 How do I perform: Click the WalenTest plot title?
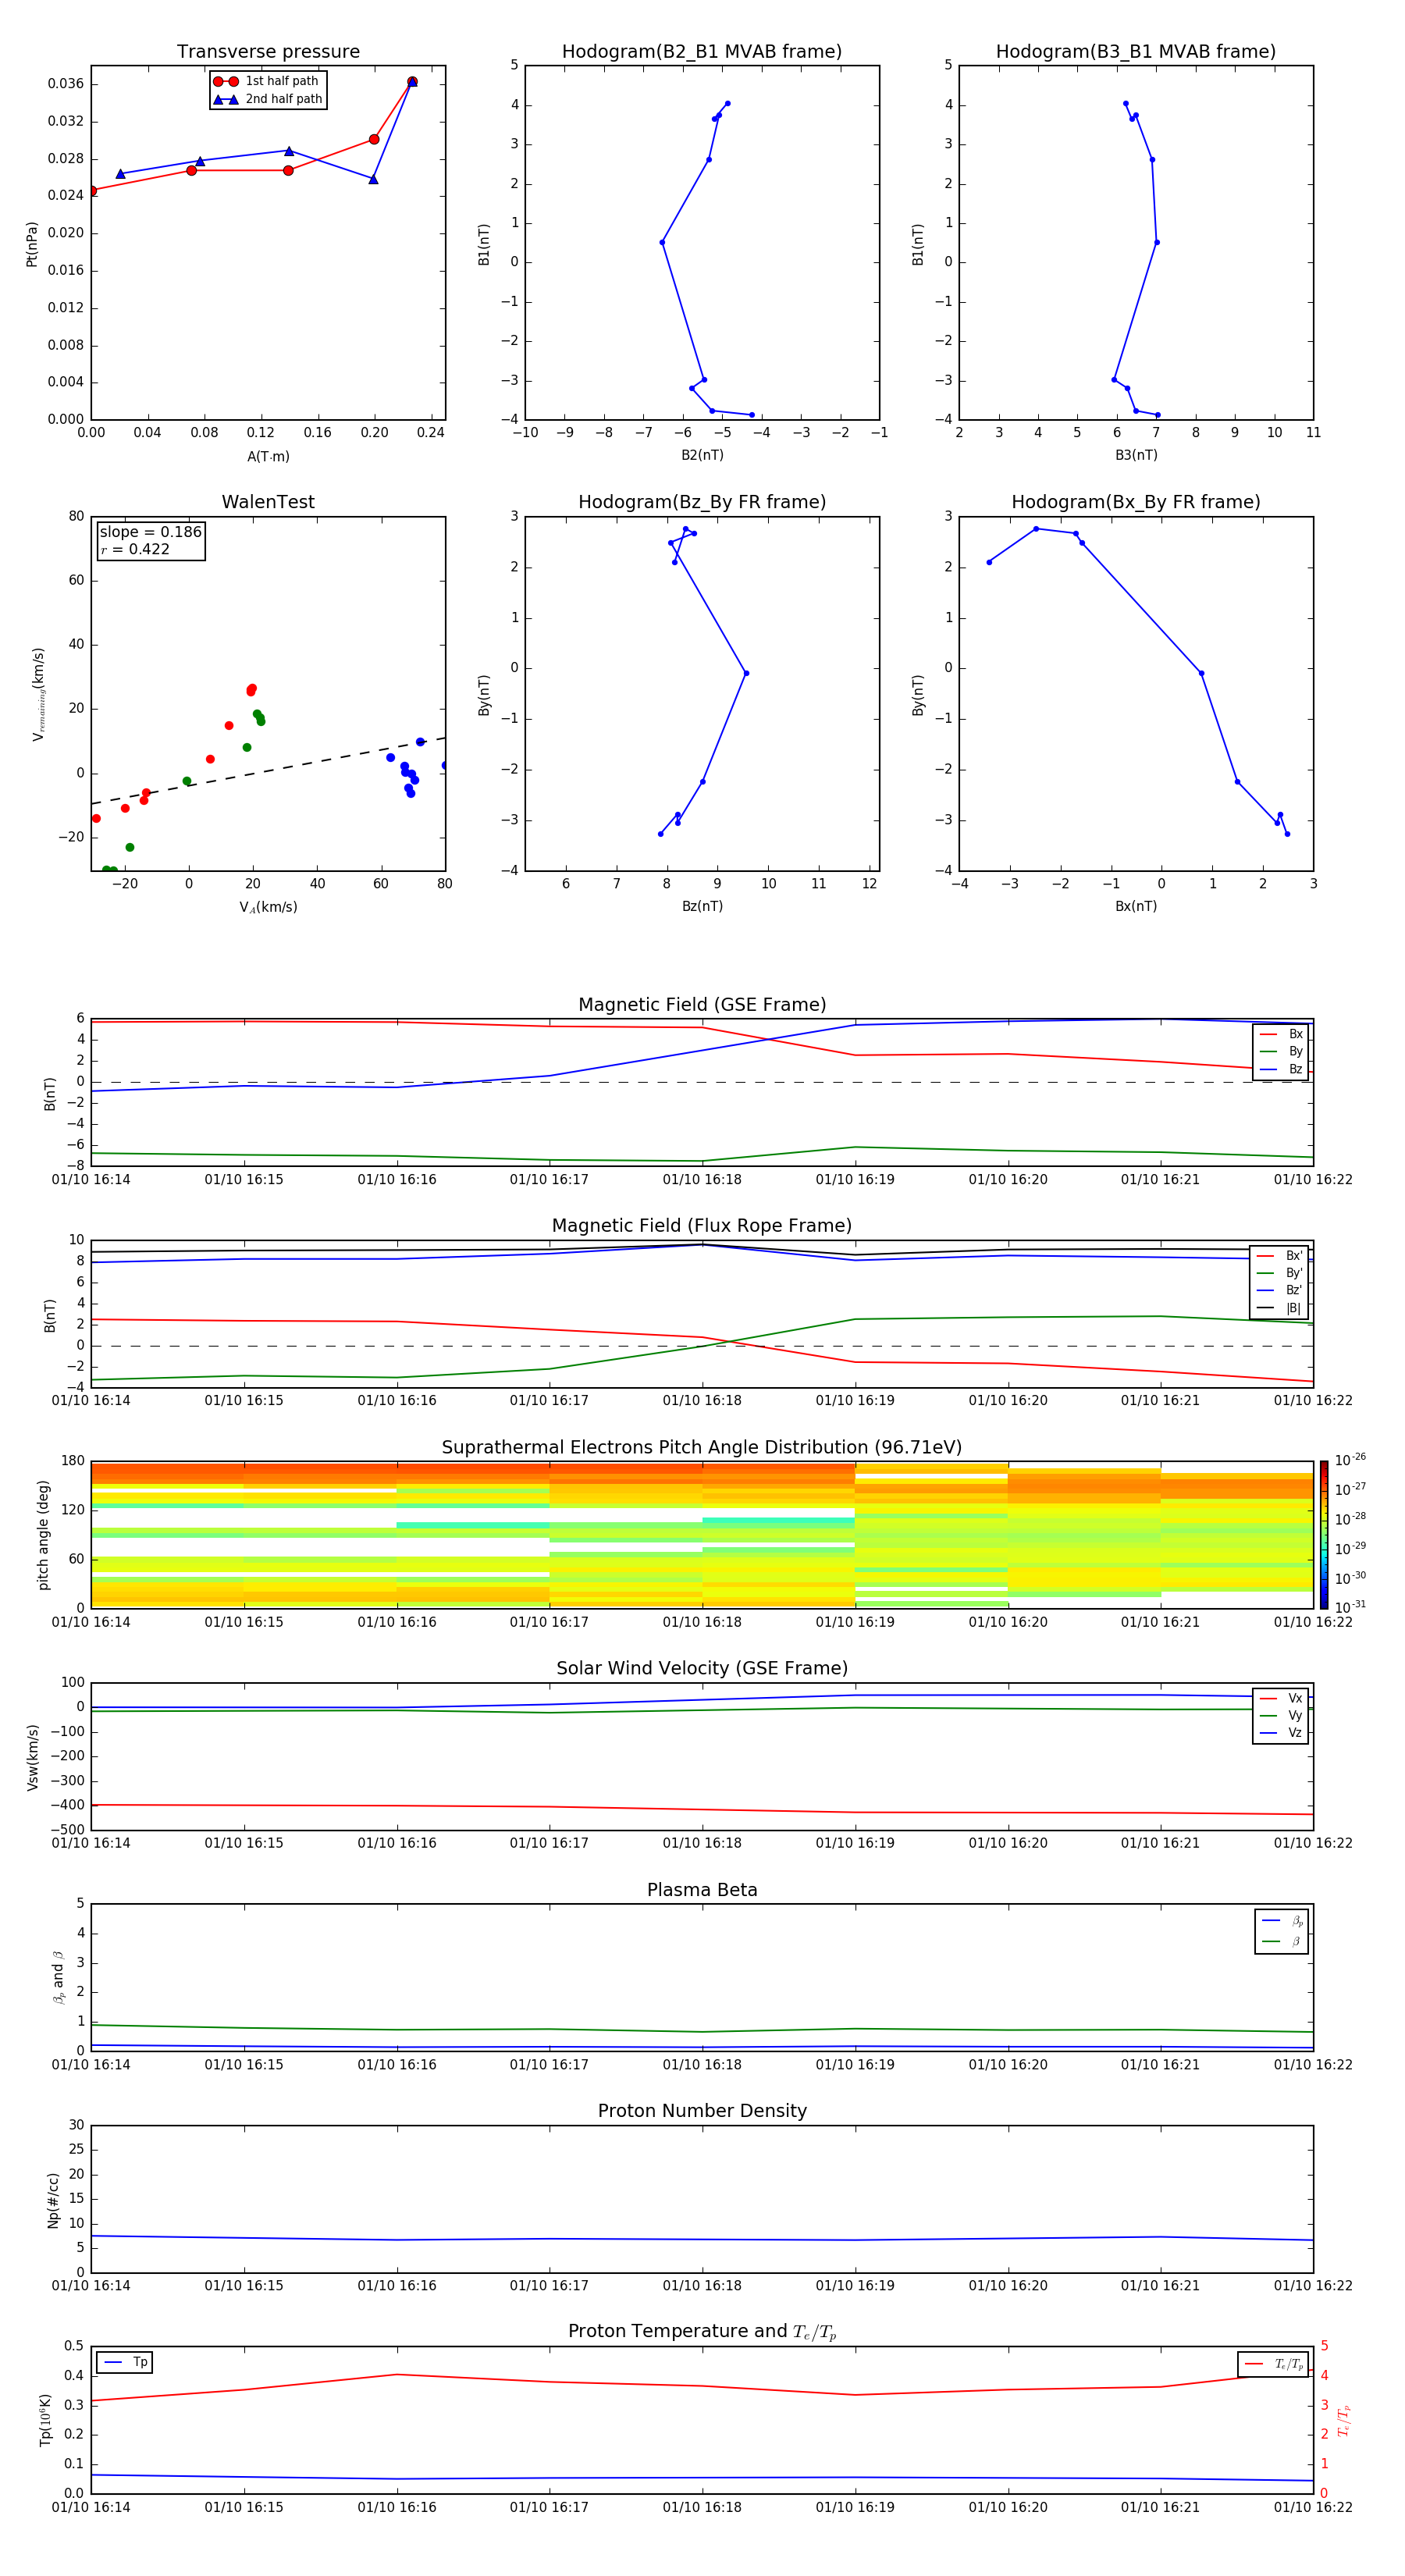pyautogui.click(x=268, y=502)
